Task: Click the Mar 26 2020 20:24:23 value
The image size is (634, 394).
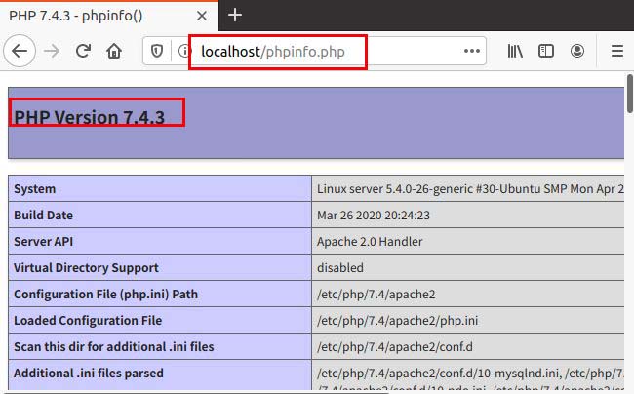Action: pyautogui.click(x=374, y=215)
